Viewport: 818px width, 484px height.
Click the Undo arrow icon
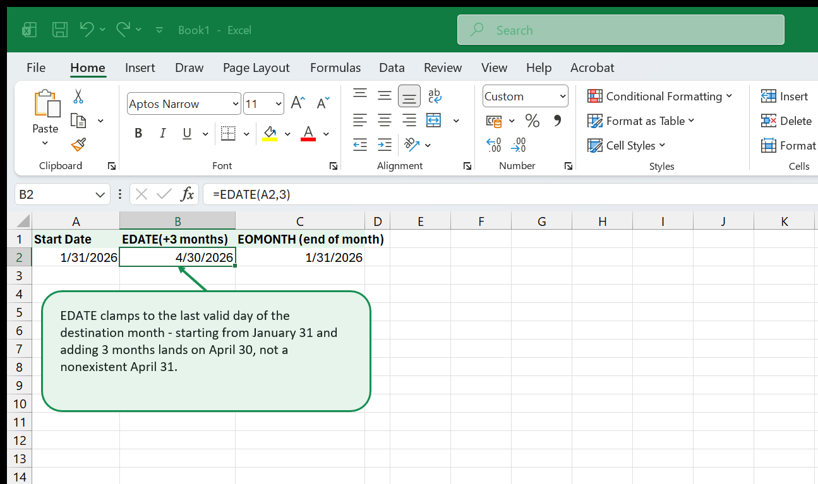tap(87, 29)
